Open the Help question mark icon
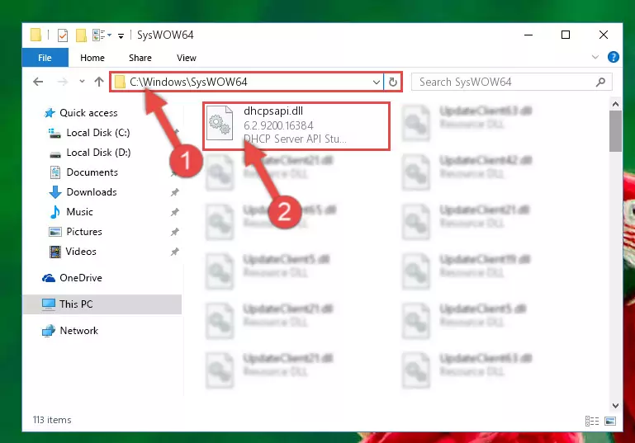Viewport: 635px width, 443px height. tap(614, 57)
